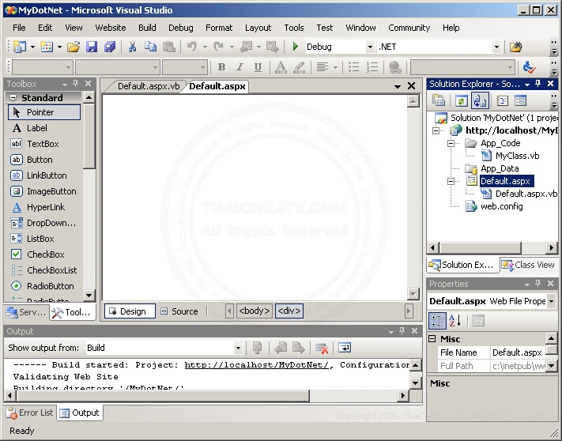Screen dimensions: 562x441
Task: Click the Foreground Color letter A icon
Action: coord(281,67)
